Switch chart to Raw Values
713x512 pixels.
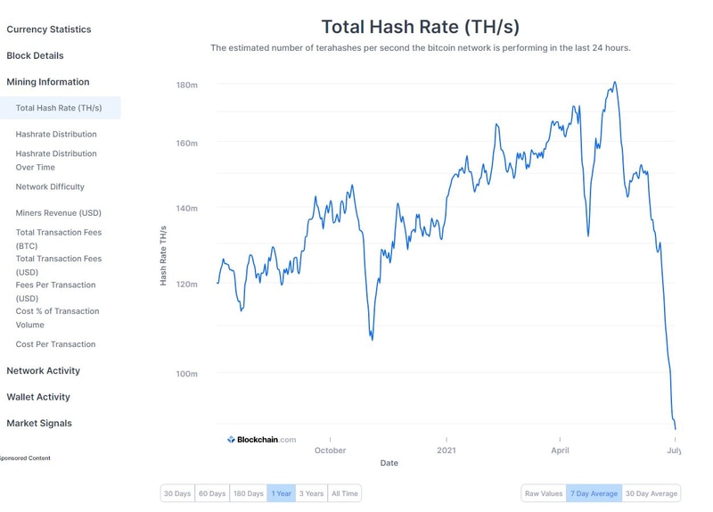544,493
